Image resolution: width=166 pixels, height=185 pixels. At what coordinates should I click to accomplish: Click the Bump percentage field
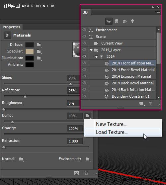pyautogui.click(x=75, y=116)
